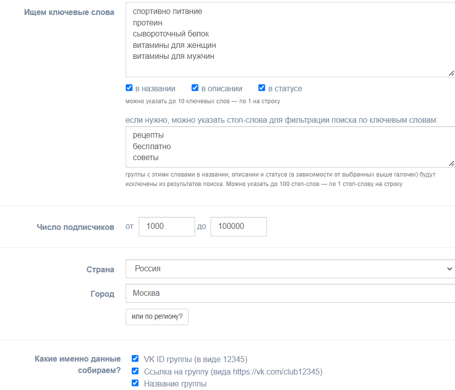Grab the keywords textarea resize handle
The width and height of the screenshot is (455, 390).
point(451,73)
